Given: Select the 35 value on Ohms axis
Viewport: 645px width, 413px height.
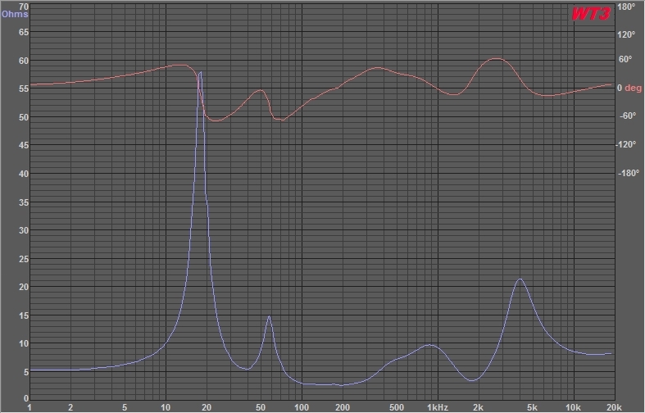Looking at the screenshot, I should 24,202.
